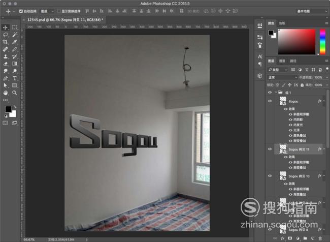Image resolution: width=330 pixels, height=242 pixels.
Task: Hide the 内阴影 effect on Sogou layer
Action: tap(290, 119)
